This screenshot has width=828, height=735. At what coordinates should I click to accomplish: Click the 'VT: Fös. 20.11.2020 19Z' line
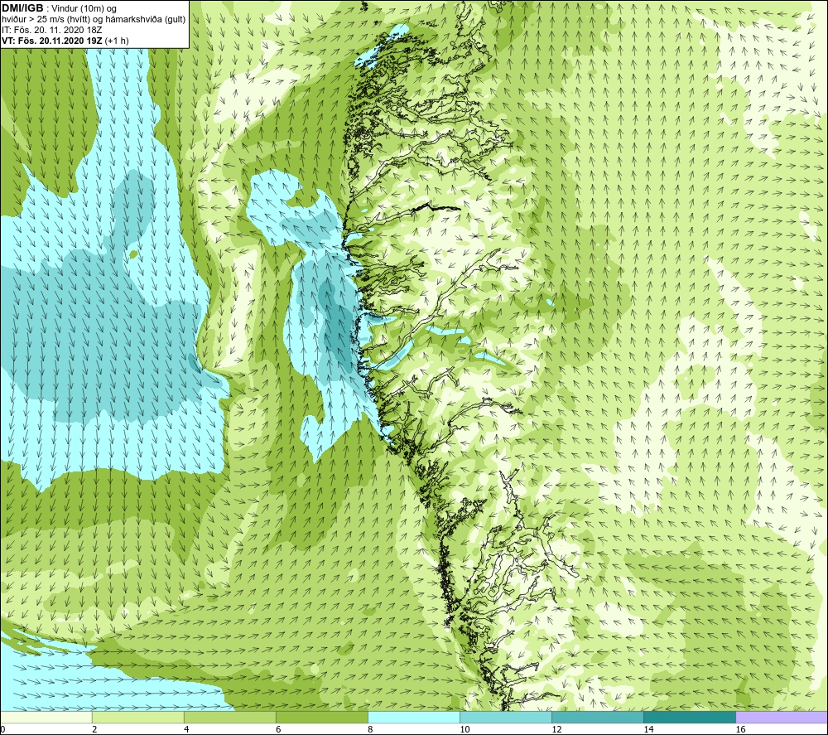[51, 41]
